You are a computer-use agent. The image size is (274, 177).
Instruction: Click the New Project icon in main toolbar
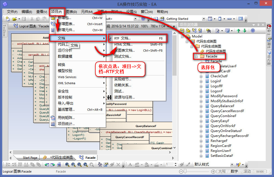click(x=7, y=19)
